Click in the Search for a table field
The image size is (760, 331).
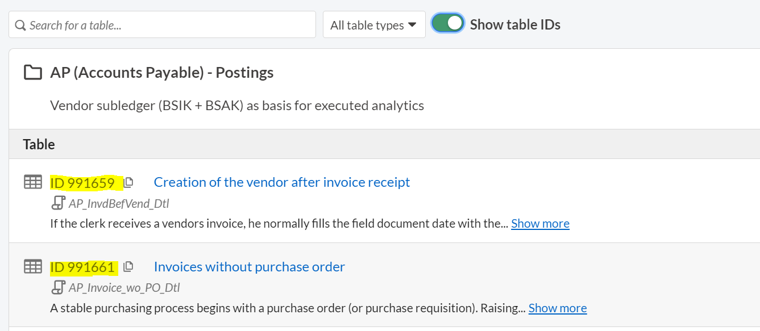pos(168,25)
